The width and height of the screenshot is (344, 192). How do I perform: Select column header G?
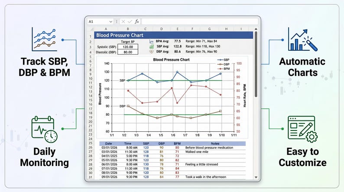point(209,29)
